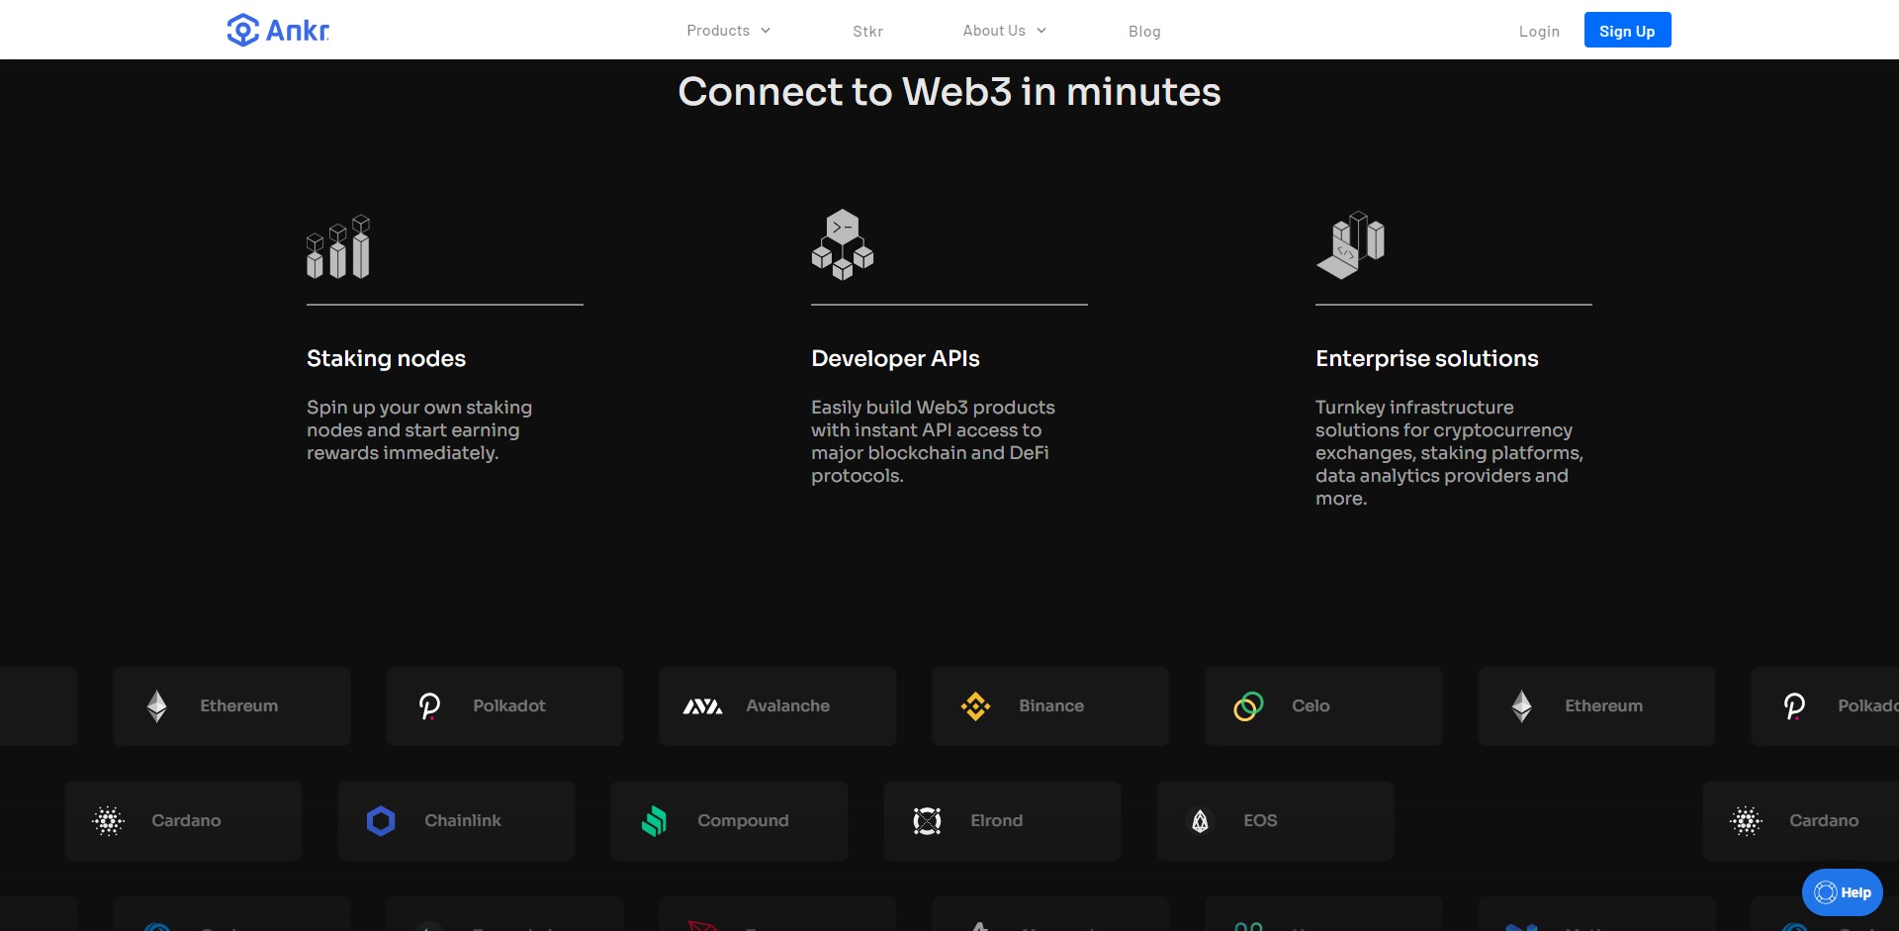Click the Elrond logo icon
Viewport: 1899px width, 931px height.
pos(927,821)
